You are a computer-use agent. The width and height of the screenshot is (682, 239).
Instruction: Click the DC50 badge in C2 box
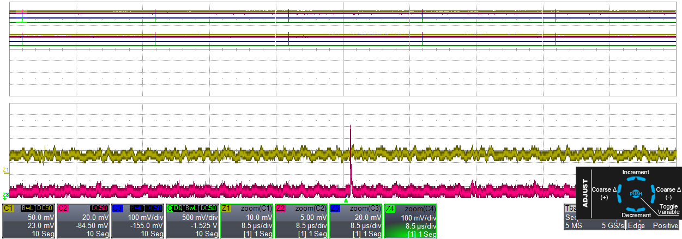(x=99, y=208)
